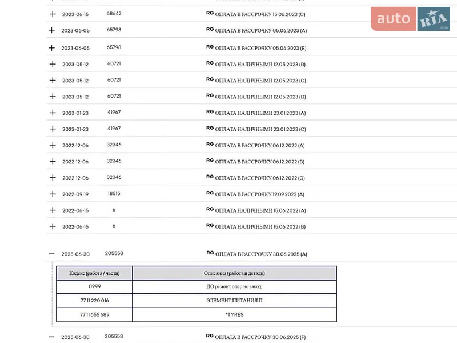
Task: Expand the 15.06.2022 (B) cash payment row
Action: coord(53,226)
